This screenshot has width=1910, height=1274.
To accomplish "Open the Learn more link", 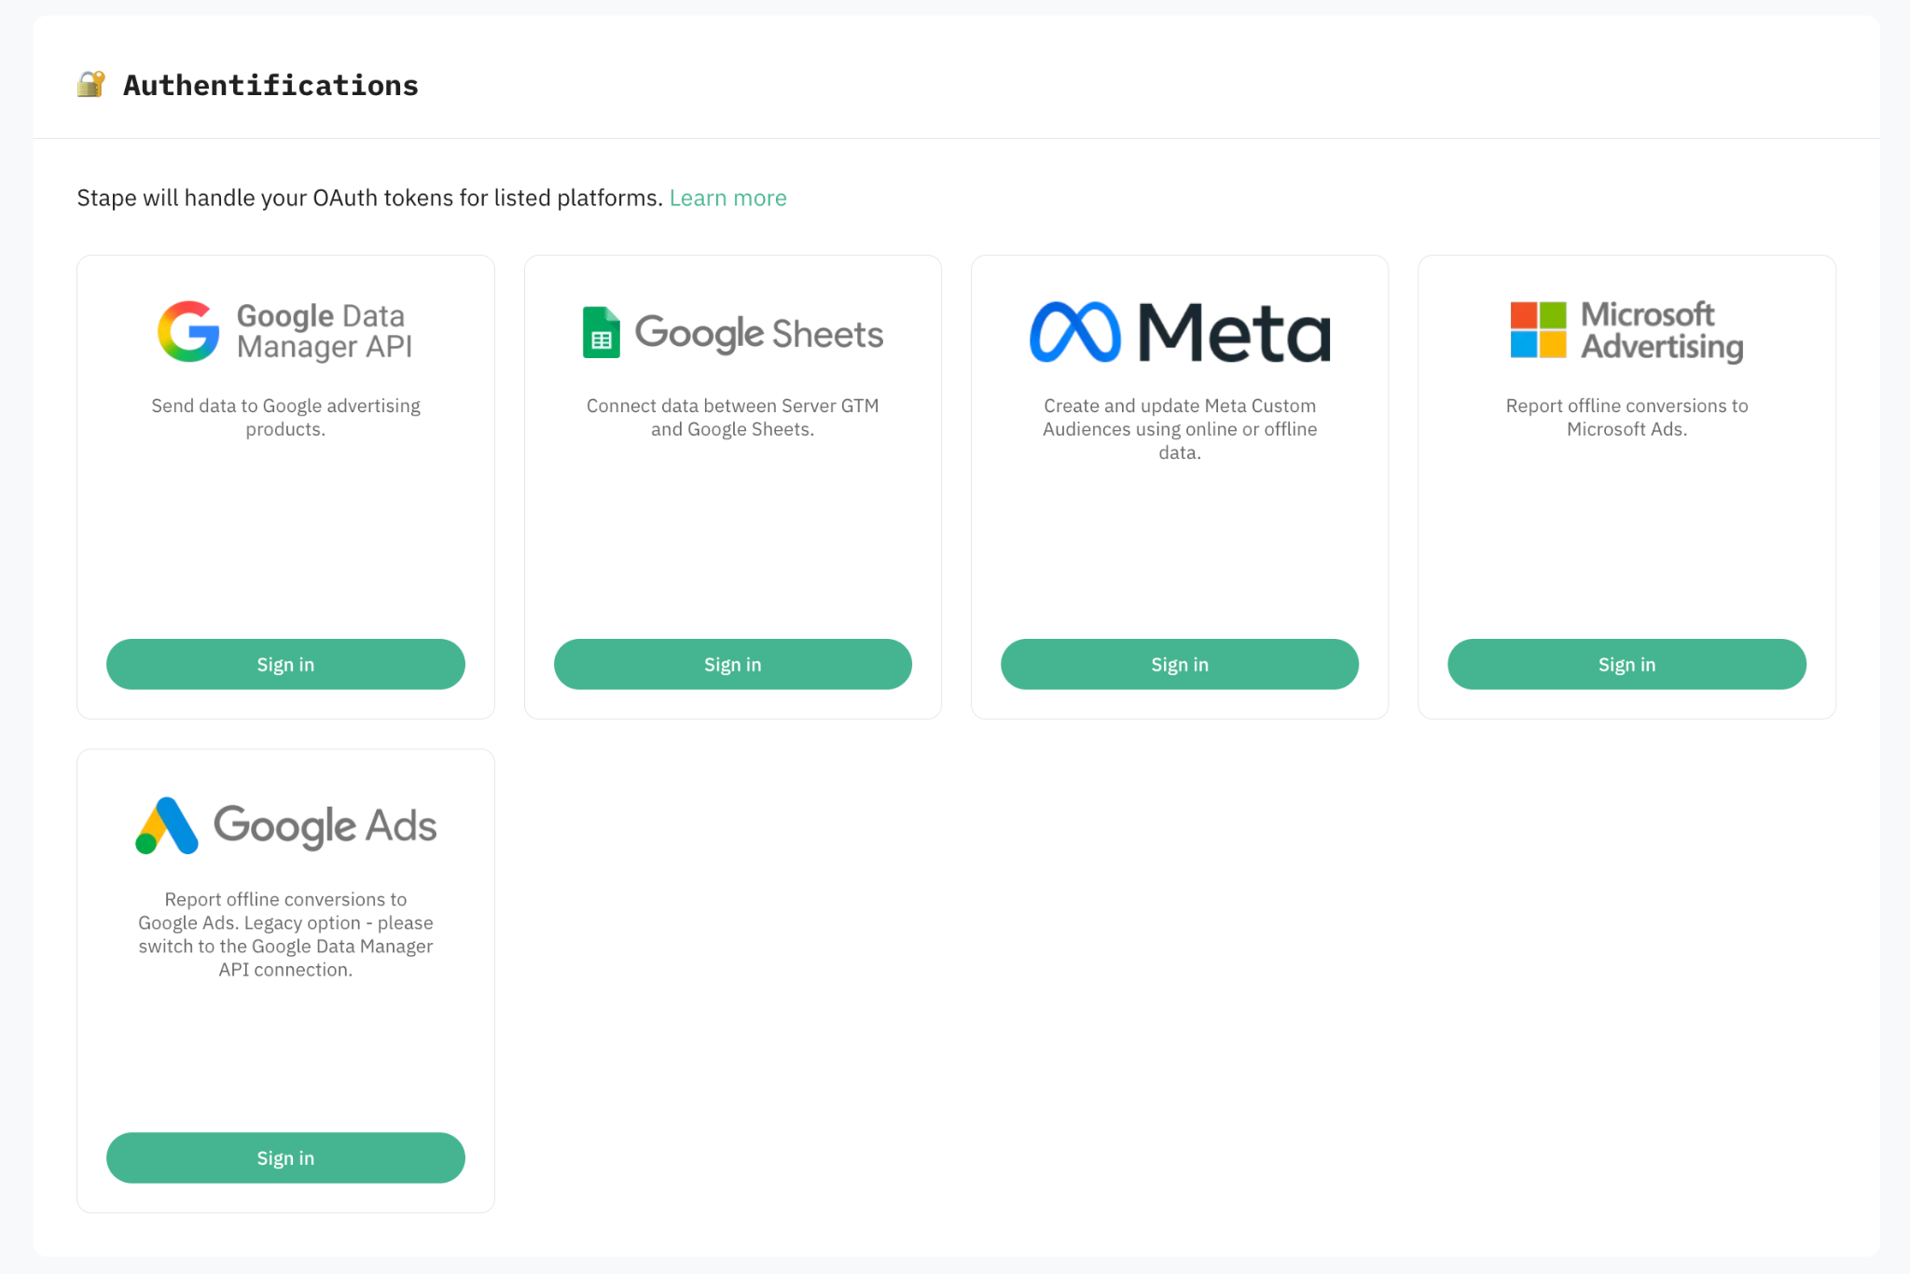I will click(728, 198).
